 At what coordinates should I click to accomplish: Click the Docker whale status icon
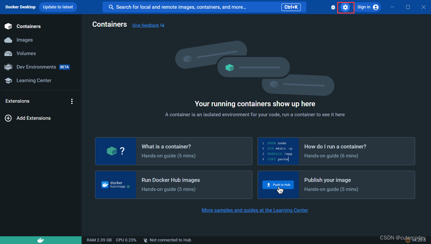(41, 240)
